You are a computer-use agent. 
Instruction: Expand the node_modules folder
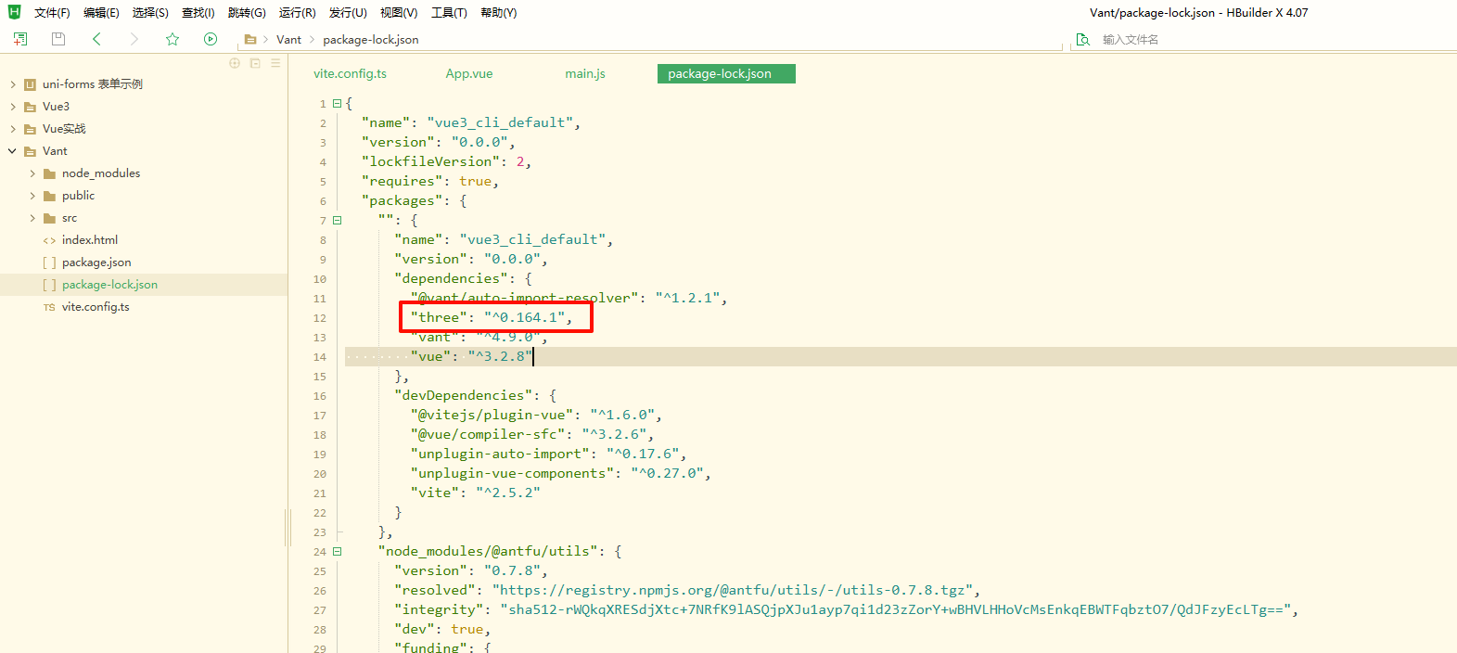[x=32, y=173]
